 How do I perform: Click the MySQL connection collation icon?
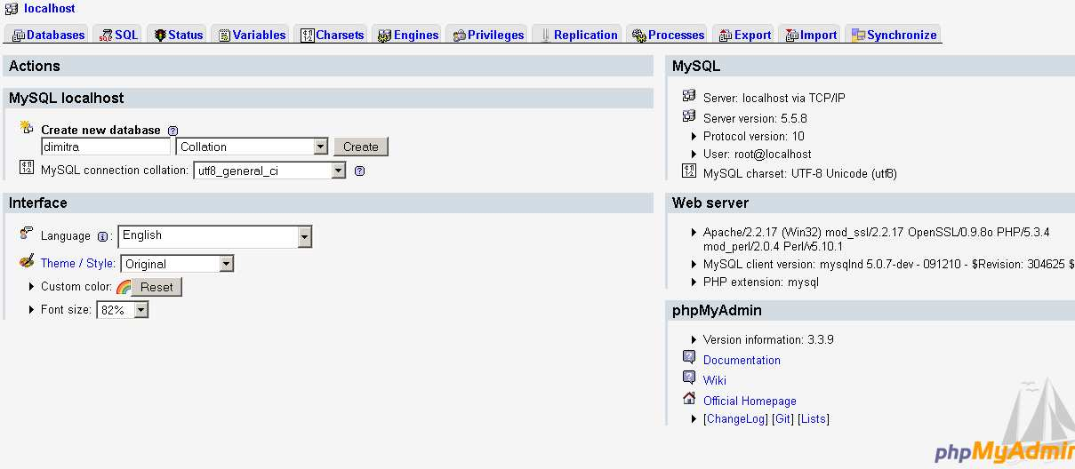26,168
